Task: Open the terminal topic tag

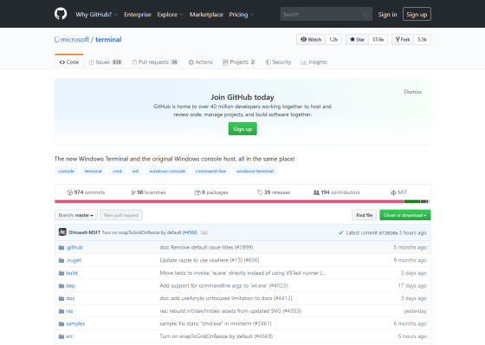Action: 94,171
